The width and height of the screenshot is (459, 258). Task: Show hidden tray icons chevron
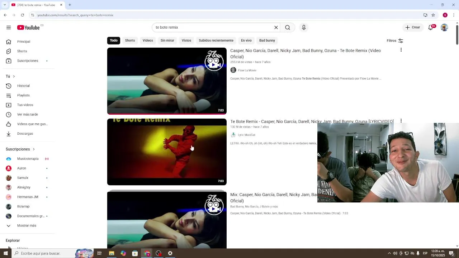(x=389, y=253)
